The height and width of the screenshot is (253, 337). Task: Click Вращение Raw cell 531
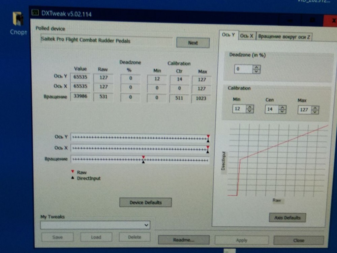pos(103,96)
